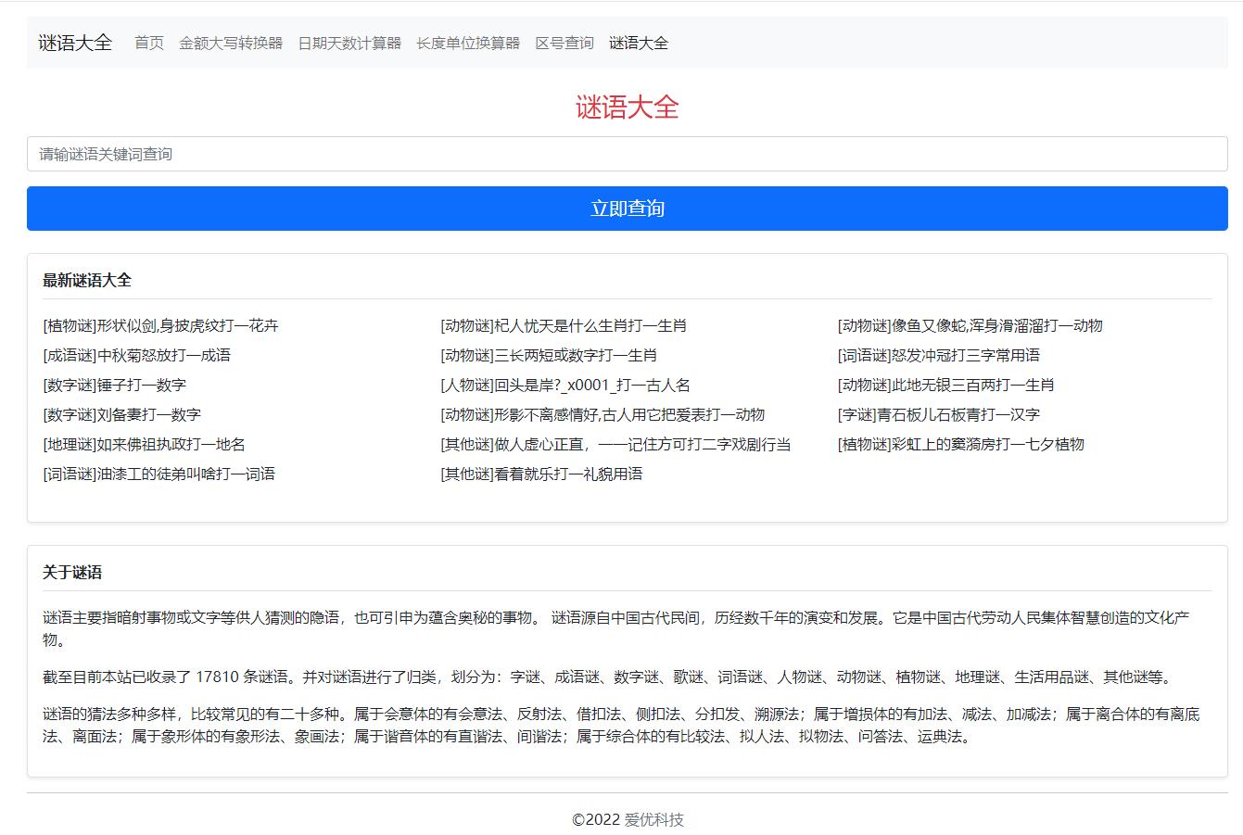Screen dimensions: 1243x835
Task: Select the 锤子打一数字 riddle link
Action: (x=114, y=385)
